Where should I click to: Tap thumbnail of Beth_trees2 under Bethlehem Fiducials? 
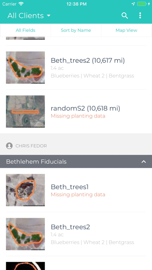[26, 234]
